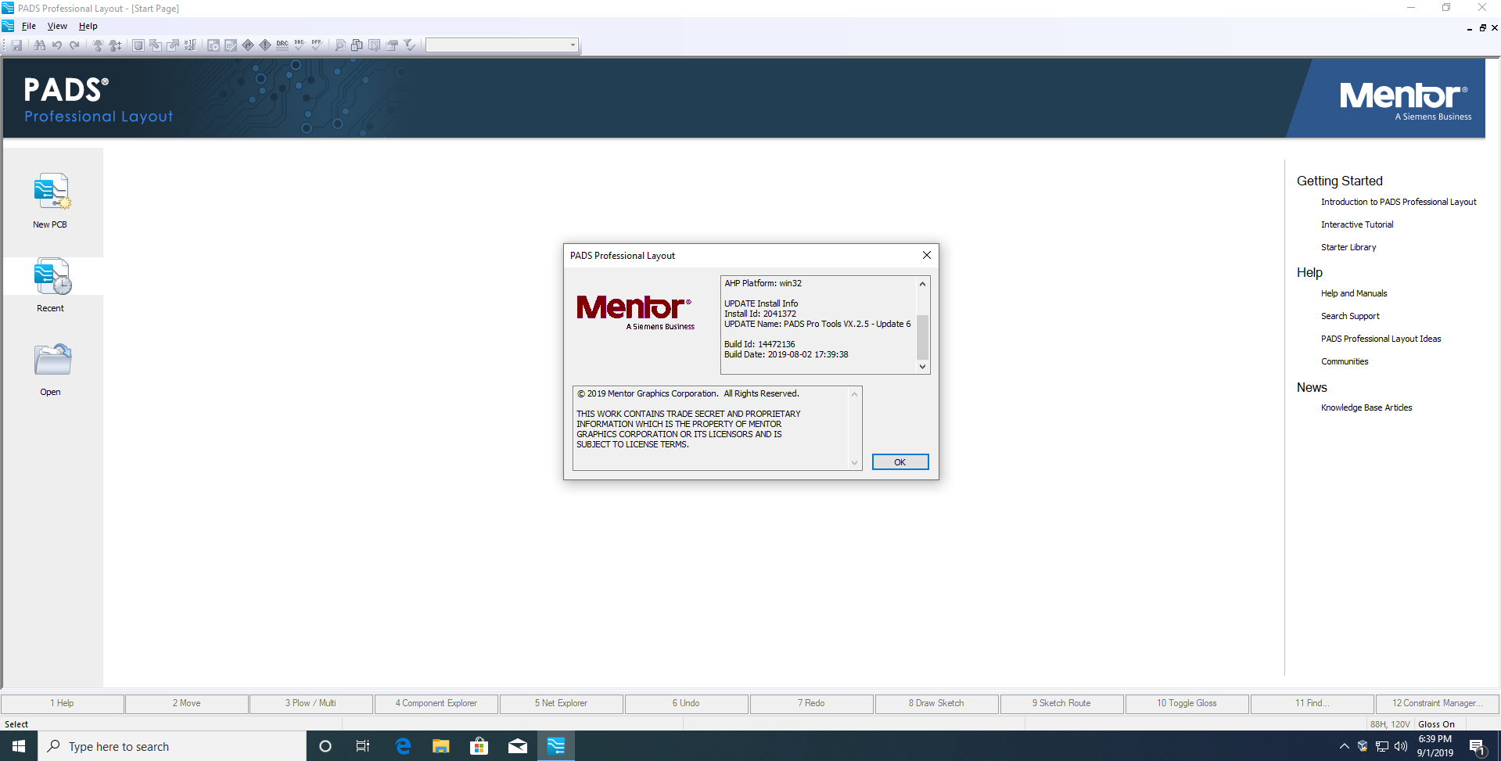Click the version info scroll up arrow

coord(922,284)
